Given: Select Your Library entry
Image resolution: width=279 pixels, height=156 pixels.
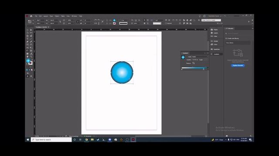Looking at the screenshot, I should (238, 43).
